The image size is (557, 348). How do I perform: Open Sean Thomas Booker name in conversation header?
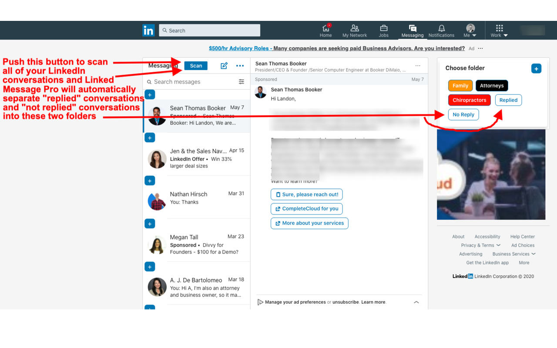coord(281,64)
